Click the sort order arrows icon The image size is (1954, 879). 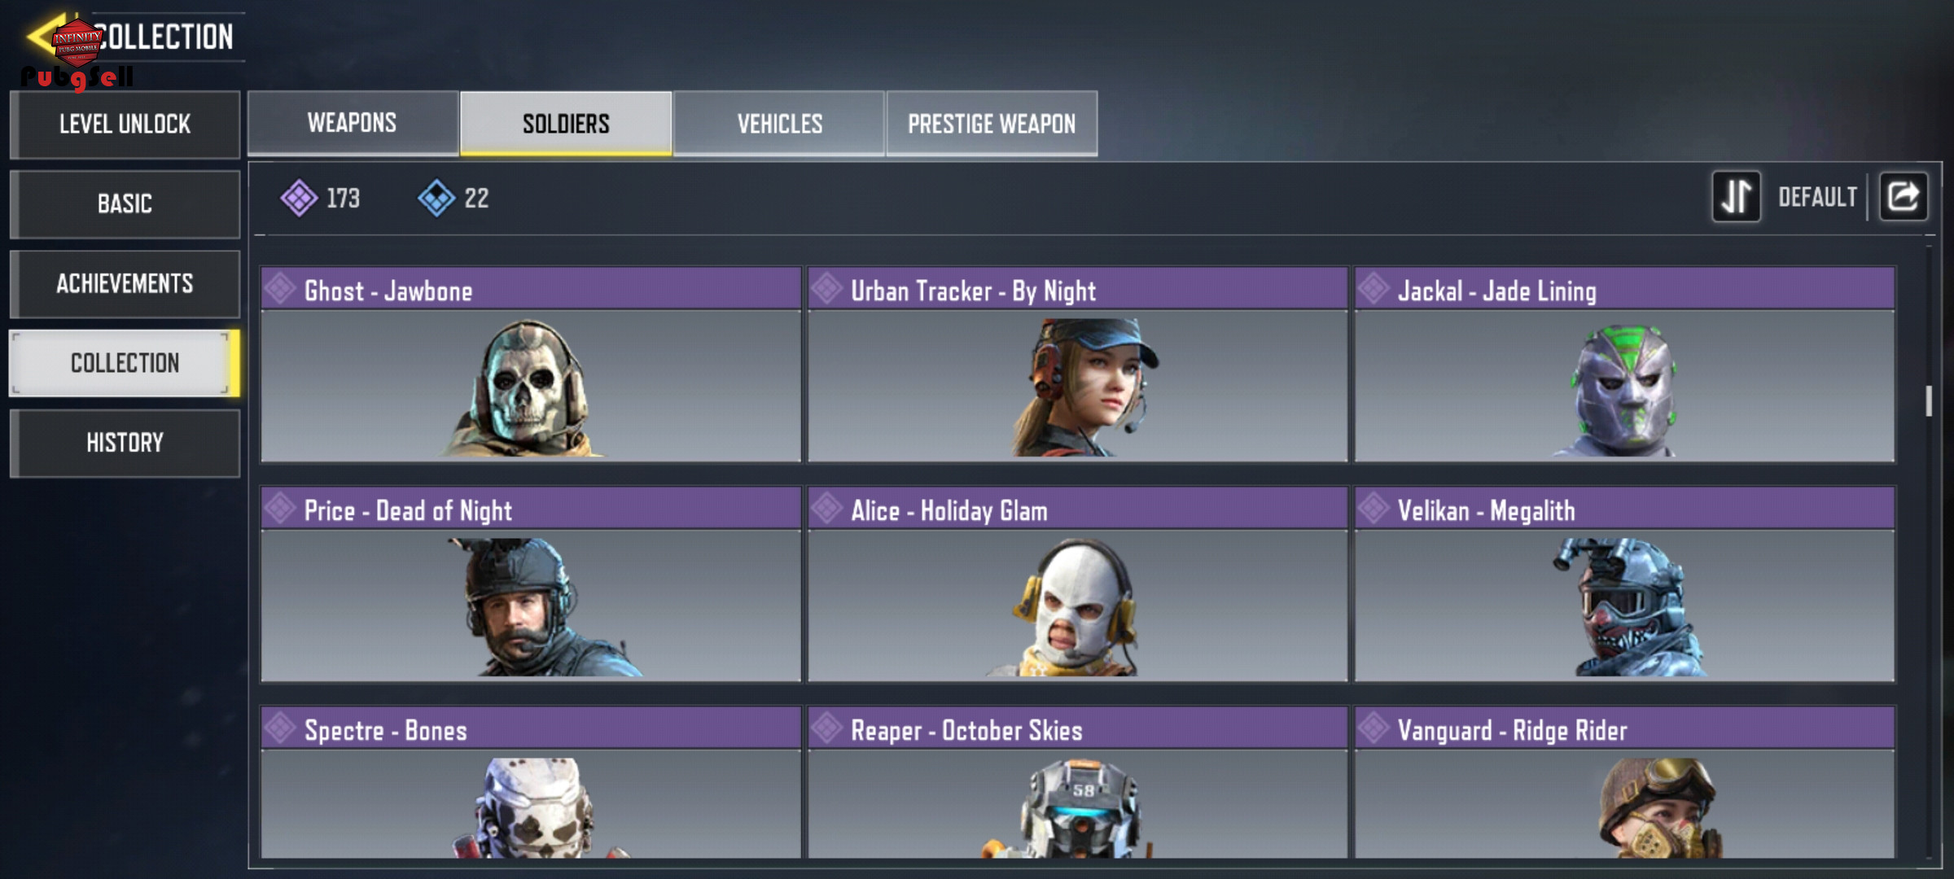[x=1736, y=197]
